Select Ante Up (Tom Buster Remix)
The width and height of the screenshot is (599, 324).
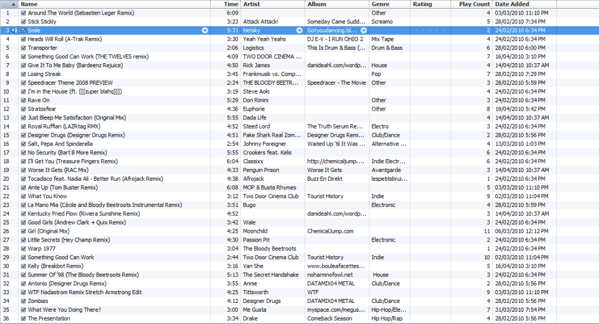(x=63, y=188)
